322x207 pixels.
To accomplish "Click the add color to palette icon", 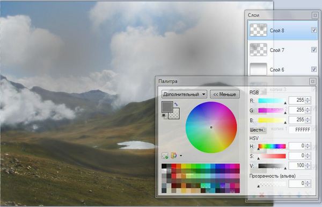I will pos(165,155).
